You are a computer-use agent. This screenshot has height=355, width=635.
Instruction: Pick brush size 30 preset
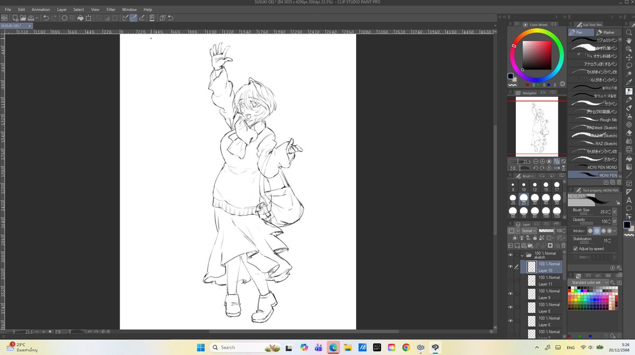coord(534,199)
